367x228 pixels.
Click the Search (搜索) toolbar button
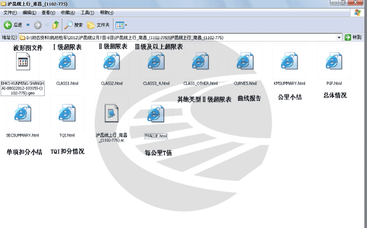[x=73, y=25]
